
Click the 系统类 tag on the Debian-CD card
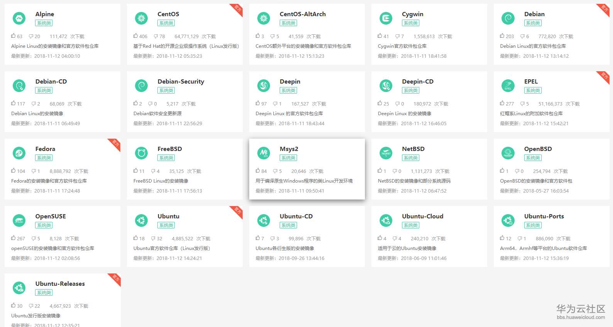click(44, 91)
